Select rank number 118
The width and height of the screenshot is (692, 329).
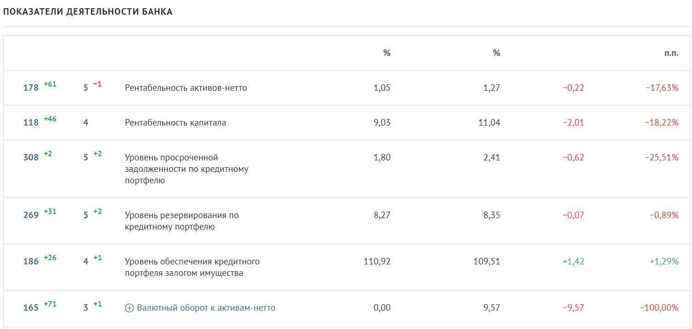(31, 122)
